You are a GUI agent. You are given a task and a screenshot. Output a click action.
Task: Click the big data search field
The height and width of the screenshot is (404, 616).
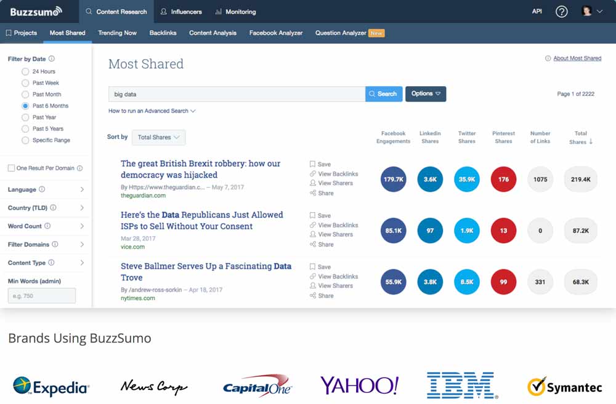237,94
